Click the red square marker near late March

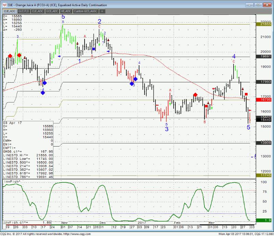[x=246, y=94]
